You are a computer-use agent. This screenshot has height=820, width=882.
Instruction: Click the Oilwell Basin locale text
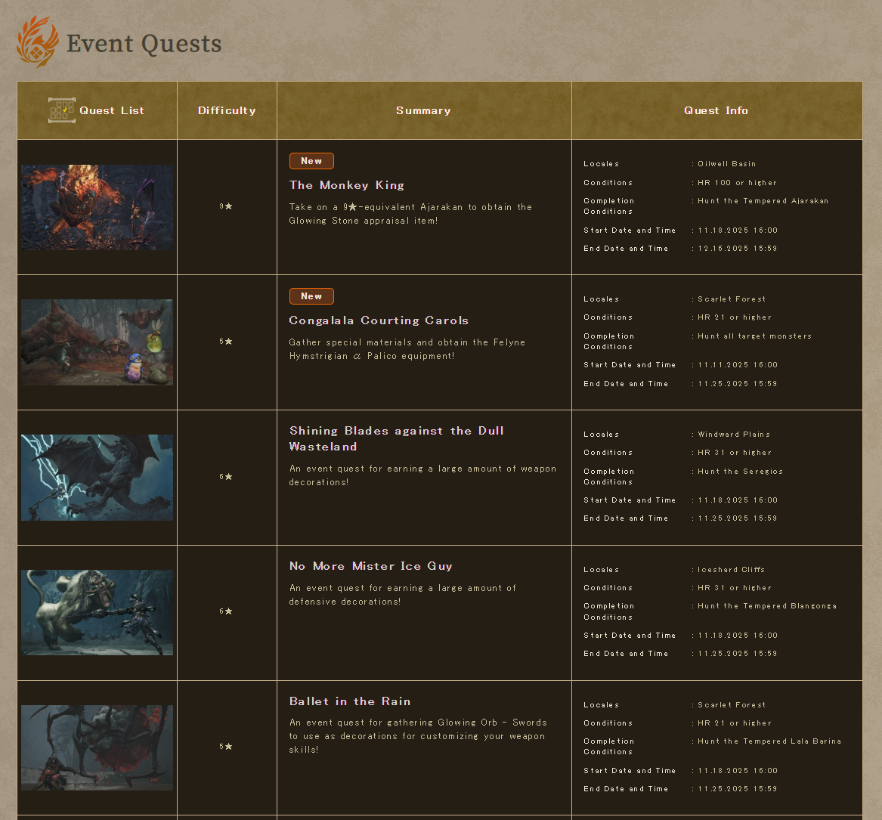(726, 163)
